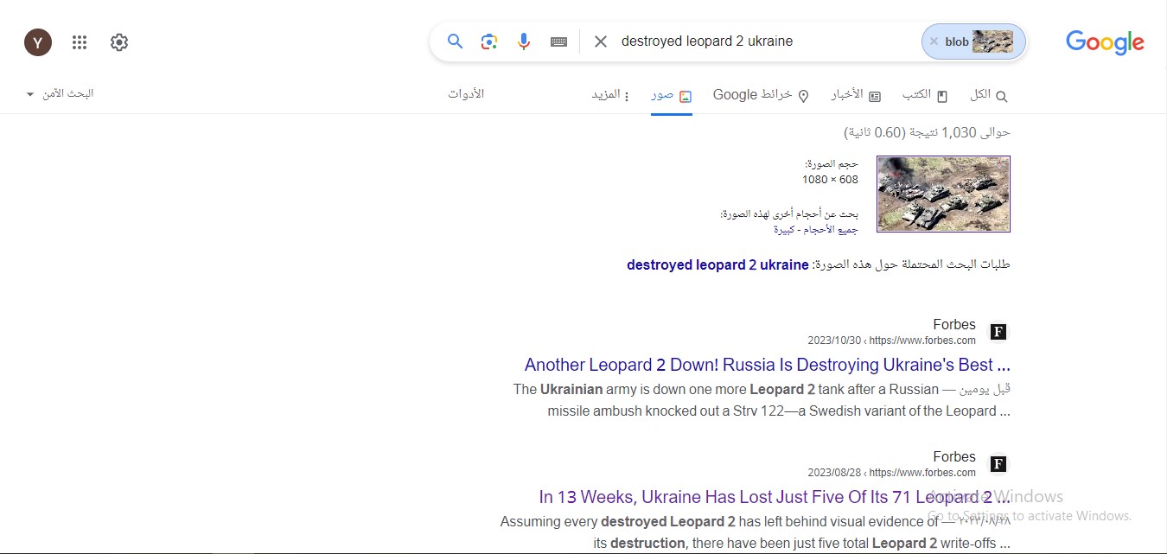This screenshot has height=554, width=1167.
Task: Open the الأدوات tools menu
Action: click(x=466, y=93)
